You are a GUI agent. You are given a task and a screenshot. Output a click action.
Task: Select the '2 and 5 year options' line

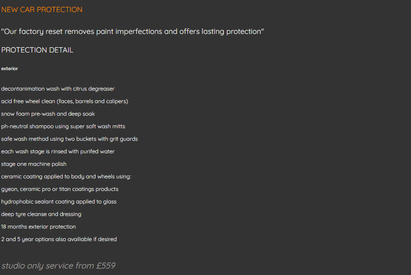click(x=59, y=239)
